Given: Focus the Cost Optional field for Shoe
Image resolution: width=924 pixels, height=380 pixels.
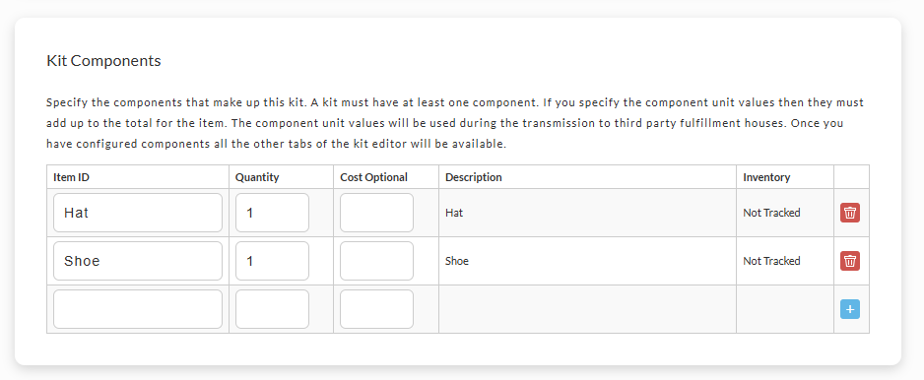Looking at the screenshot, I should coord(376,261).
